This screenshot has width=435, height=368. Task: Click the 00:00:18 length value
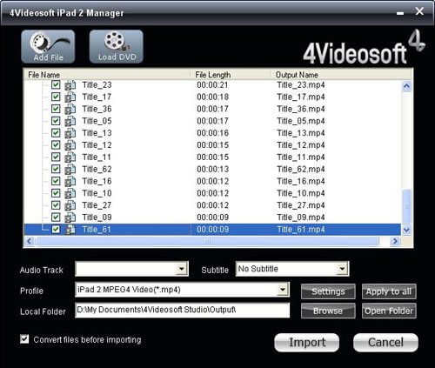pyautogui.click(x=212, y=97)
